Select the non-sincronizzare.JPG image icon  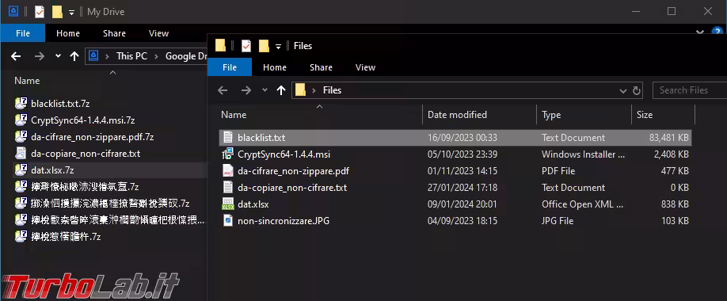pos(227,221)
